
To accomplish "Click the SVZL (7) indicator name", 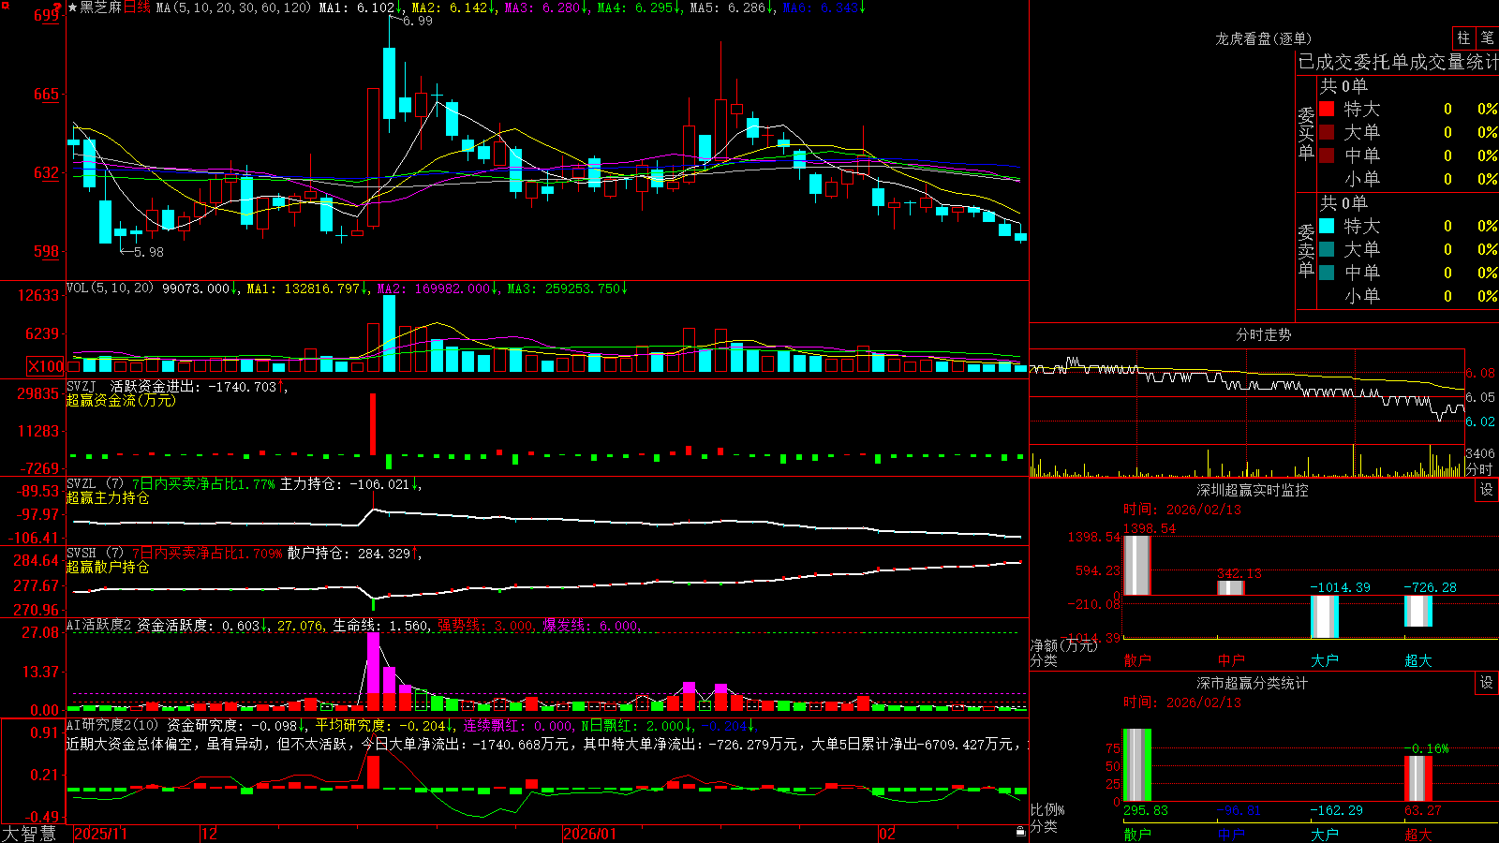I will coord(95,484).
